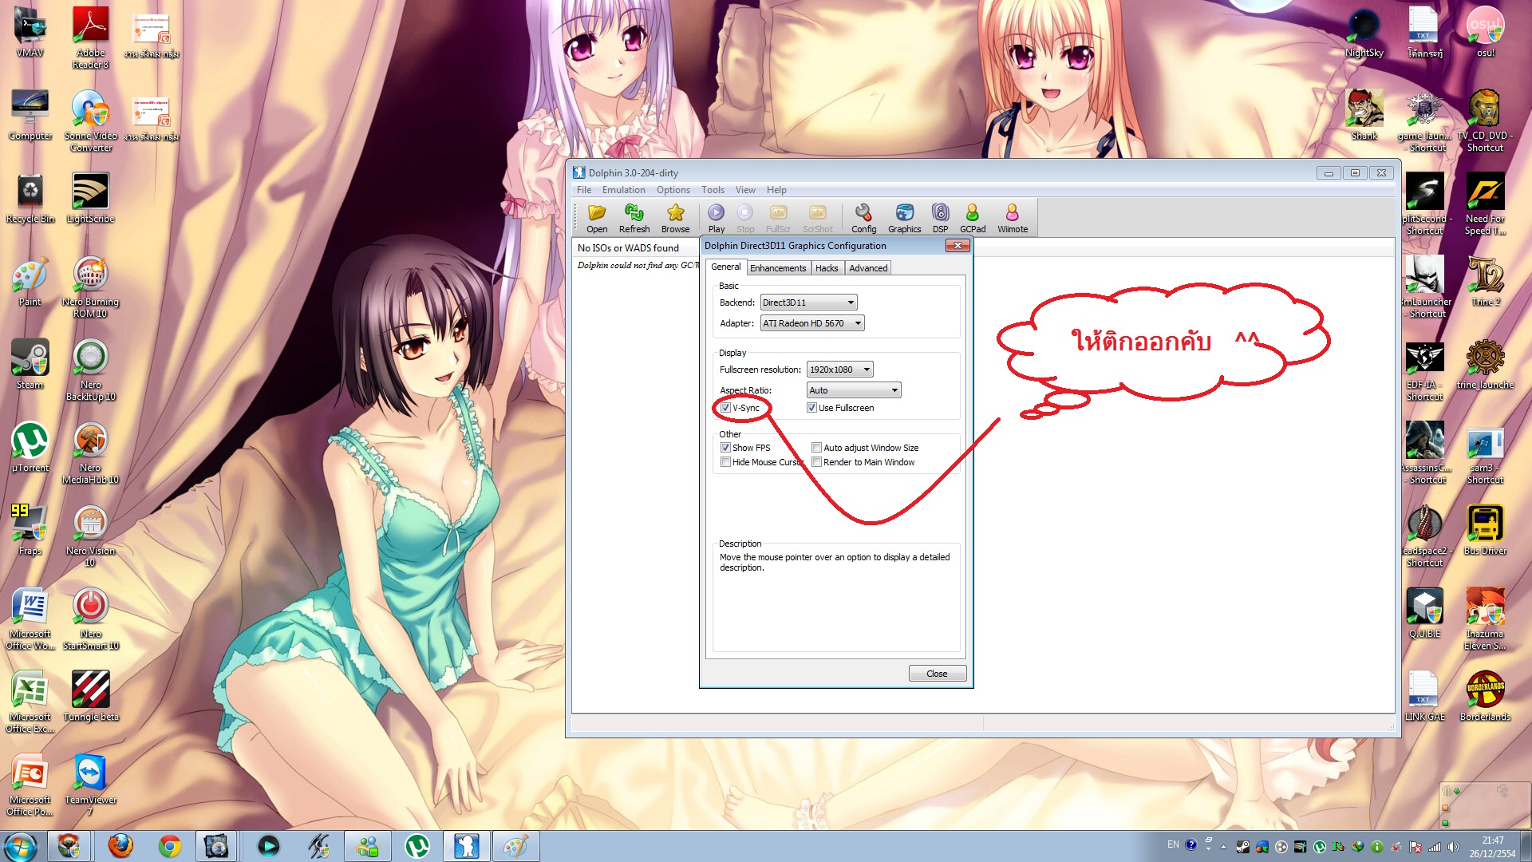
Task: Toggle the Use Fullscreen checkbox
Action: click(x=811, y=408)
